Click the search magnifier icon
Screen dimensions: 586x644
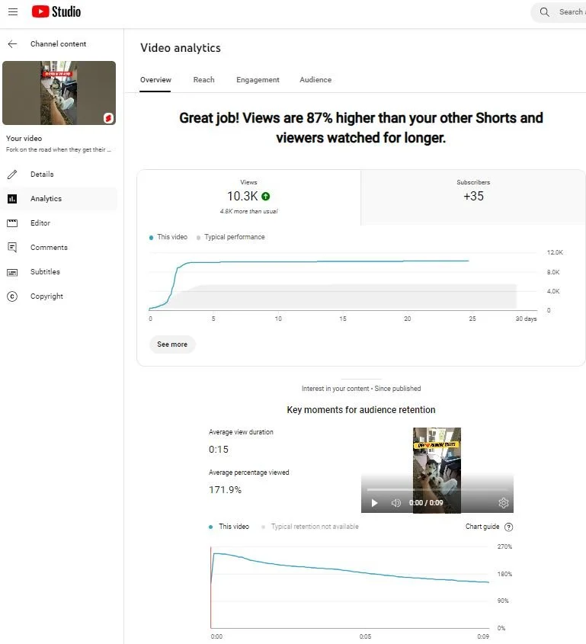click(545, 12)
